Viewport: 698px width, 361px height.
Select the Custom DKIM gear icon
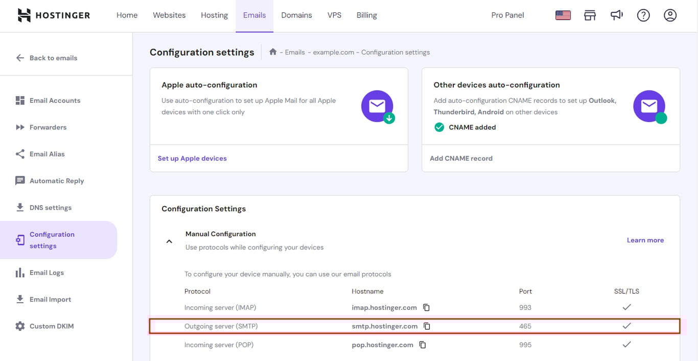[19, 326]
